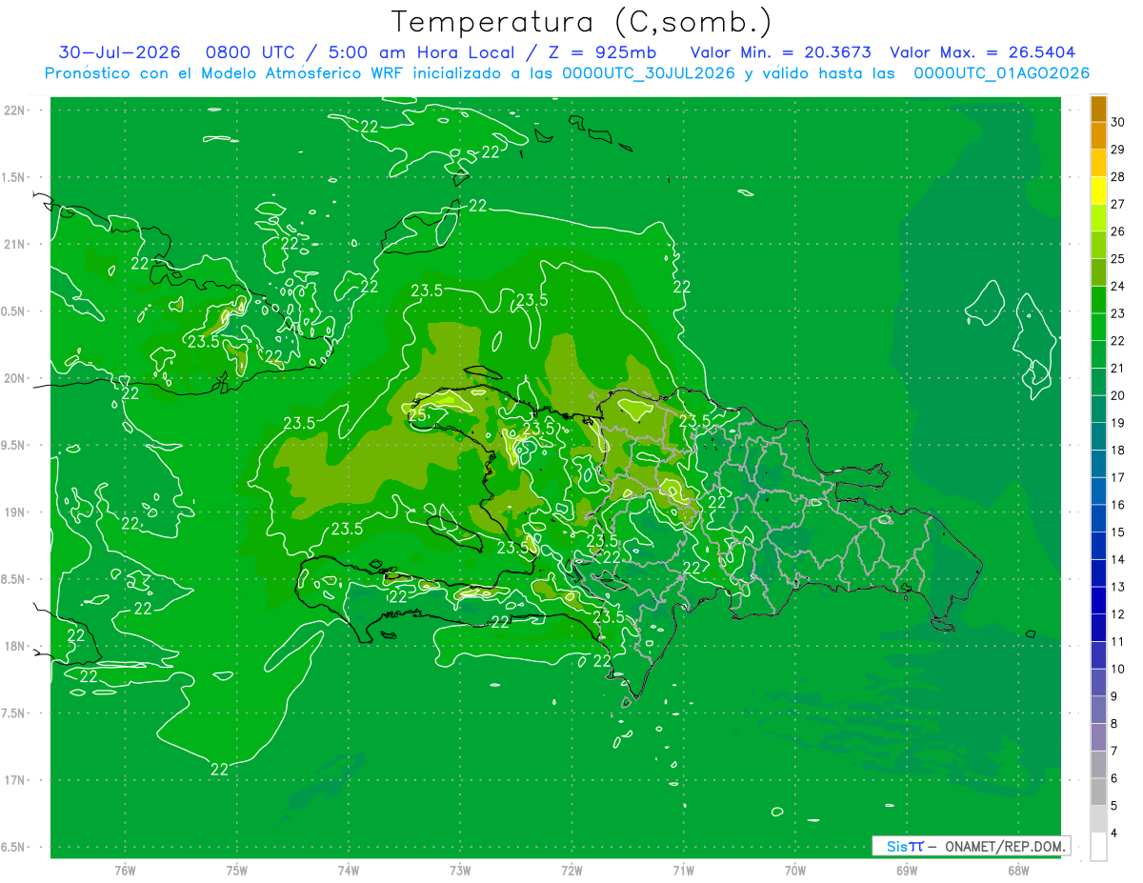
Task: Click the "25" contour label over northwest Haiti
Action: (x=417, y=414)
